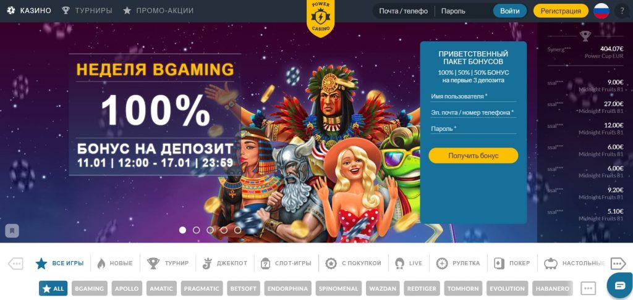Viewport: 633px width, 300px height.
Task: Filter games by BGAMING provider
Action: pos(90,288)
